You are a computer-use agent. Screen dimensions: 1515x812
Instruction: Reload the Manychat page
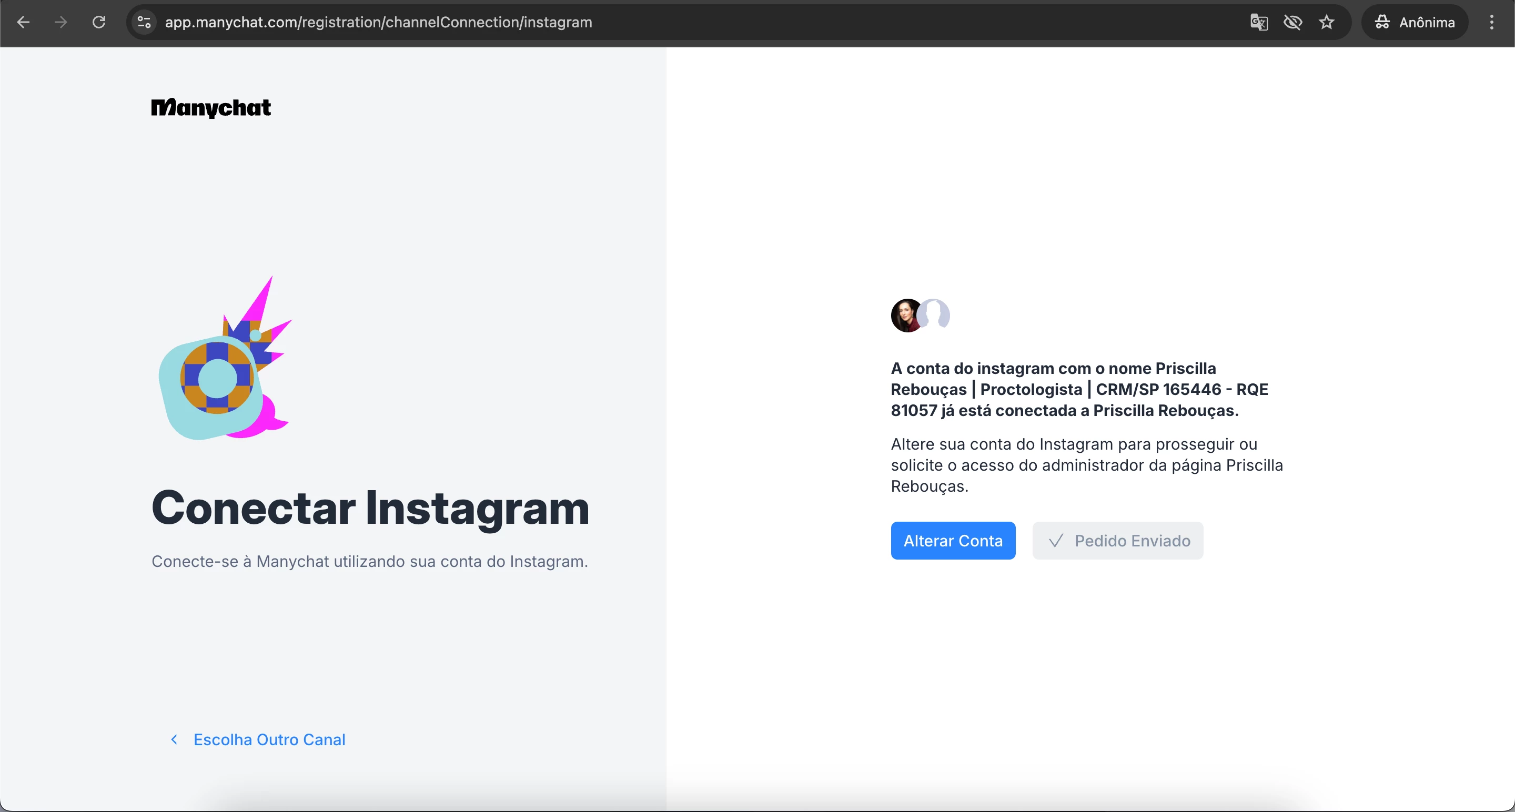[x=99, y=22]
